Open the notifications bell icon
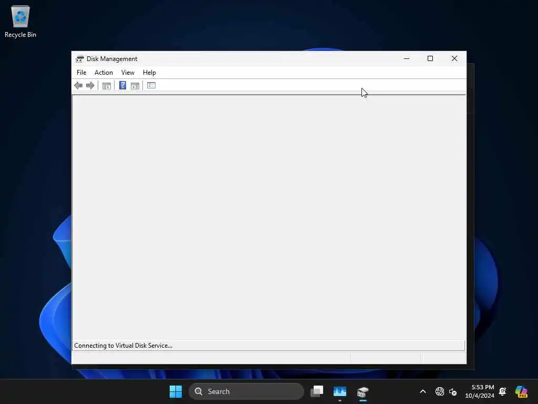Image resolution: width=538 pixels, height=404 pixels. 503,391
